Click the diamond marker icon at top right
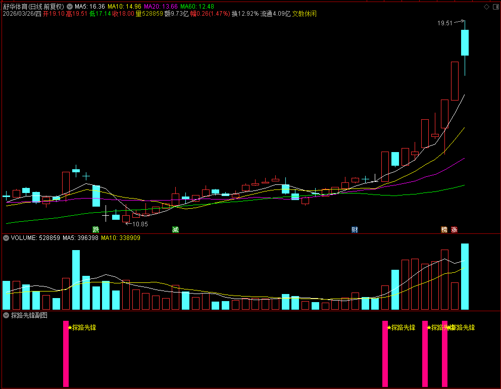 pyautogui.click(x=487, y=7)
